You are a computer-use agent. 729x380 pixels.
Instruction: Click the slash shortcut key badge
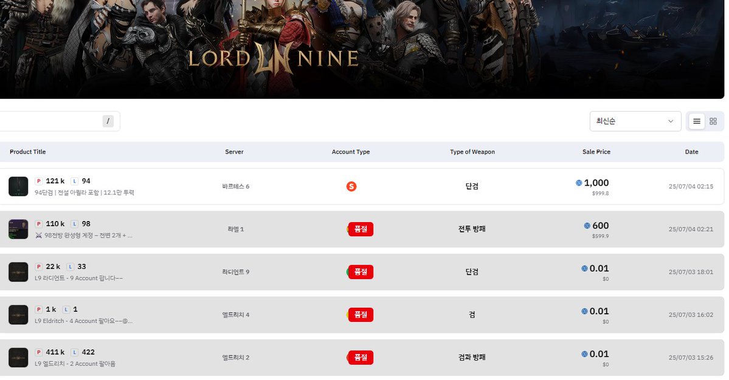point(108,121)
